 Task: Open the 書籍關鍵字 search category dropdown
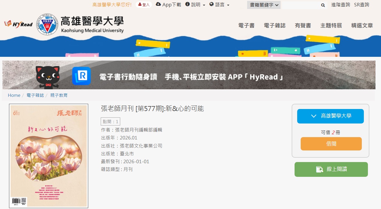[x=263, y=5]
